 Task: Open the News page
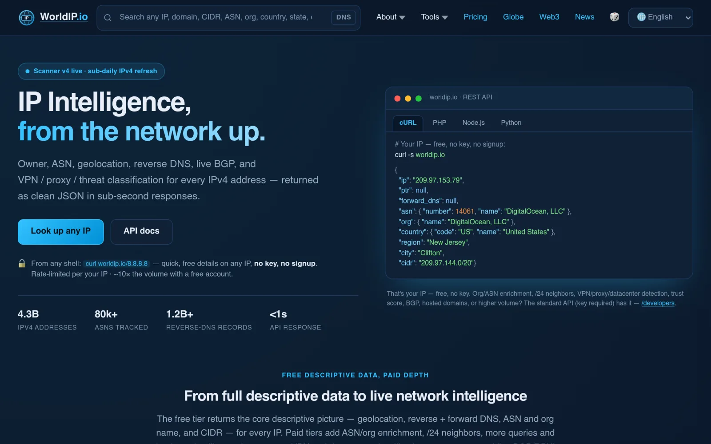pyautogui.click(x=584, y=17)
